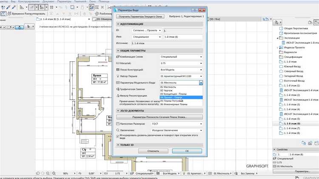Click the 3D cloud icon above navigator
This screenshot has height=179, width=319.
[266, 19]
